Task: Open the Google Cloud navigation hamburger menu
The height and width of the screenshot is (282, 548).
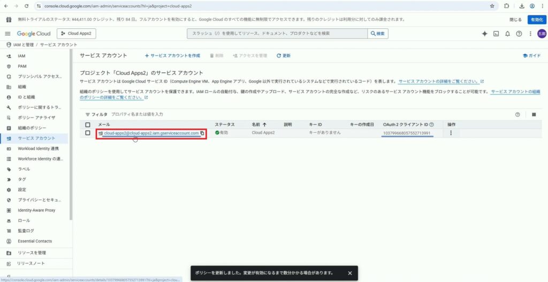Action: [8, 34]
